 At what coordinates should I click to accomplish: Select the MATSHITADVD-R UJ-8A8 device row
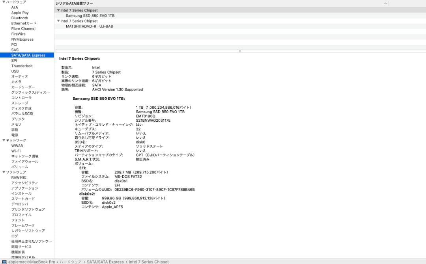[89, 26]
